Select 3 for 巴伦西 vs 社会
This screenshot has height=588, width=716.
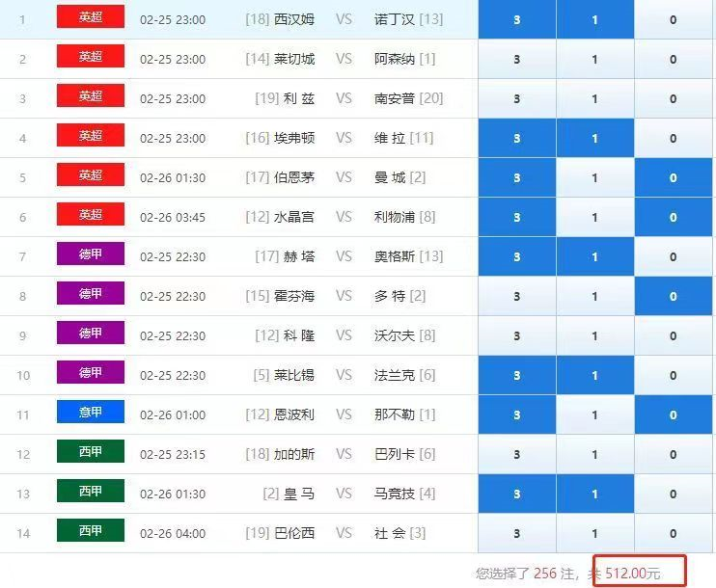click(517, 533)
